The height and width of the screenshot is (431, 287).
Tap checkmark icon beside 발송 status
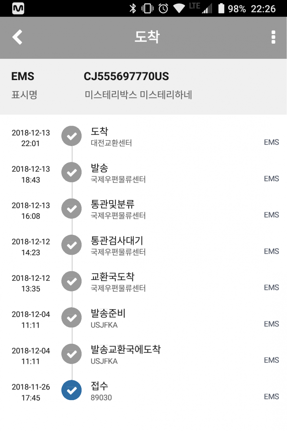(72, 172)
